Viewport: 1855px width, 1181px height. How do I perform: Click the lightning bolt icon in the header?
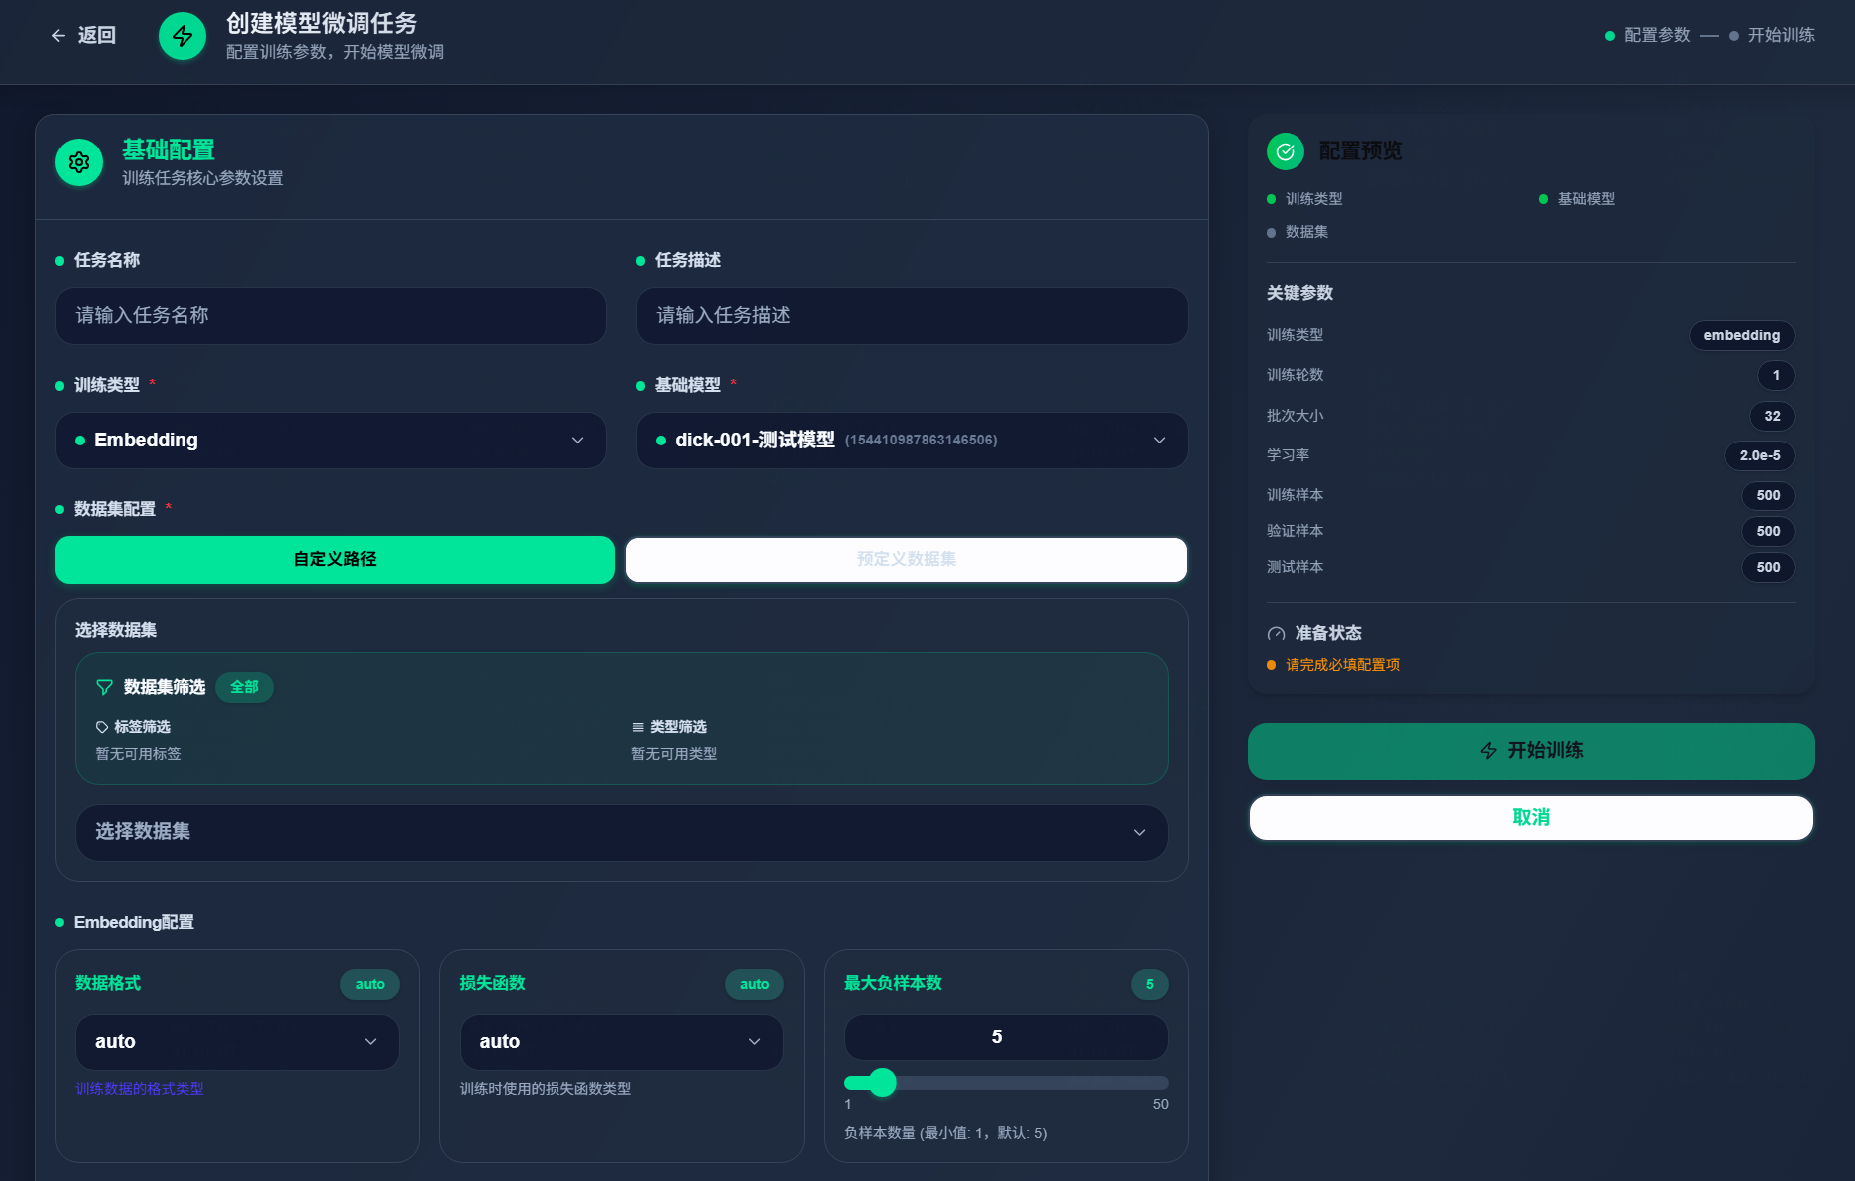[x=182, y=35]
